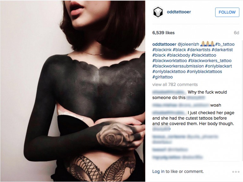Click the 6d post timestamp
The height and width of the screenshot is (182, 243).
pyautogui.click(x=236, y=33)
